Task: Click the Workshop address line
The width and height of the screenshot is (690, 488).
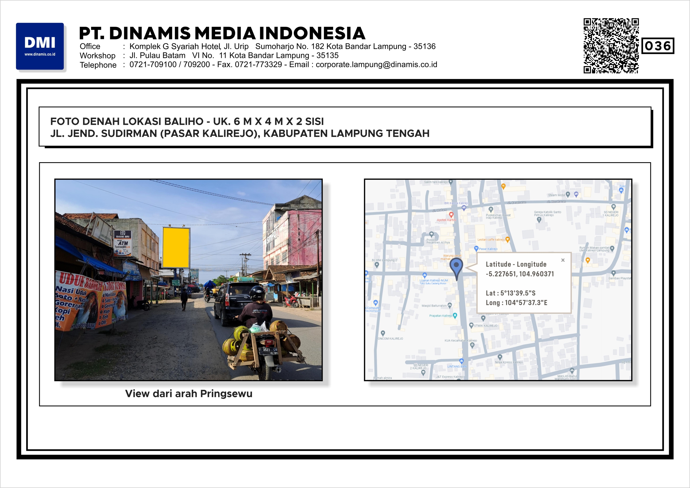Action: [x=209, y=56]
